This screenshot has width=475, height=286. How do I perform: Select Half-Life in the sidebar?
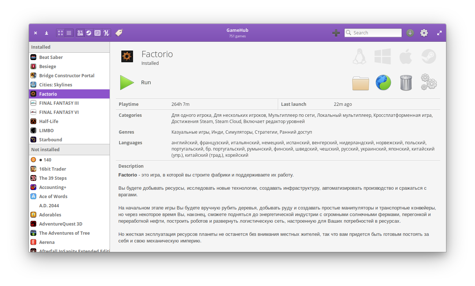(49, 121)
